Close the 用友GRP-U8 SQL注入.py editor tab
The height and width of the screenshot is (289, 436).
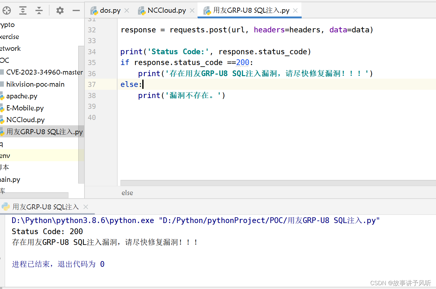295,10
